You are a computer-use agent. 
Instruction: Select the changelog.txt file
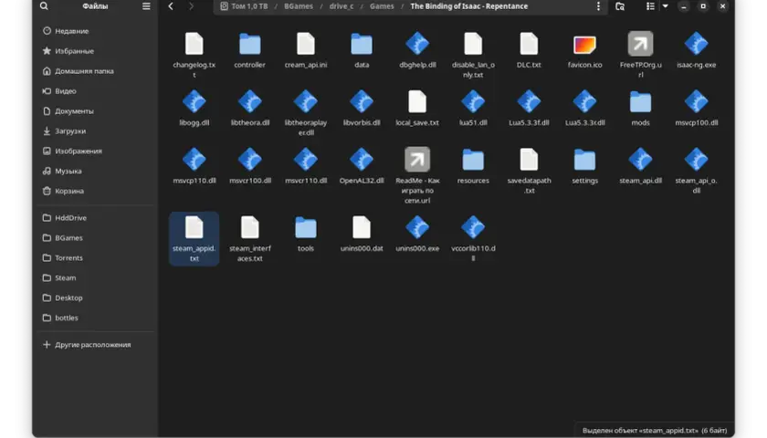pos(194,54)
